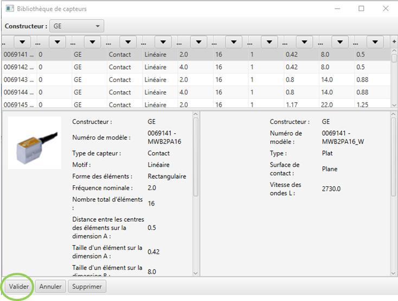
Task: Click the Rectangulaire element shape value
Action: tap(167, 177)
